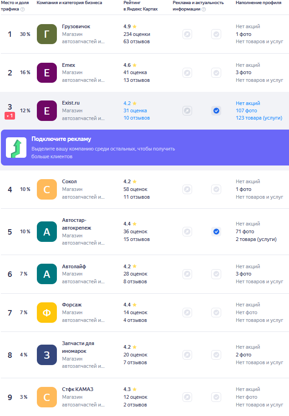Image resolution: width=289 pixels, height=416 pixels.
Task: Click the Сокол orange avatar icon
Action: [x=46, y=190]
